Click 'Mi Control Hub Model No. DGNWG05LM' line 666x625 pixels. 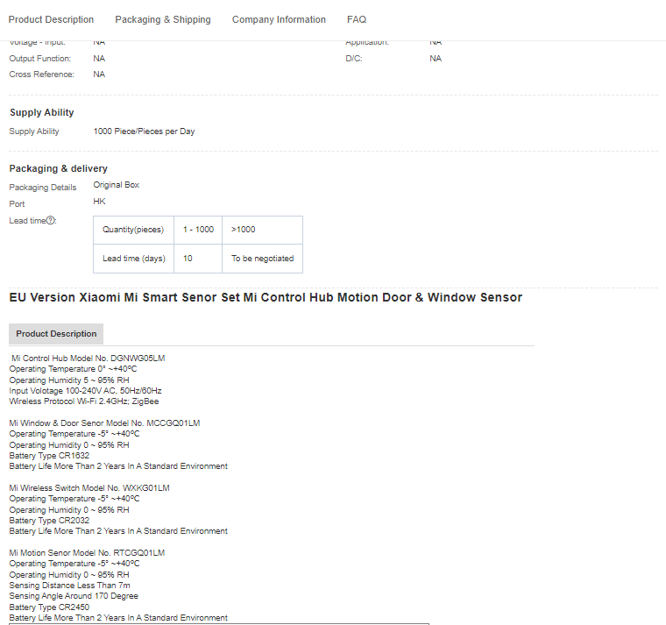pos(88,359)
